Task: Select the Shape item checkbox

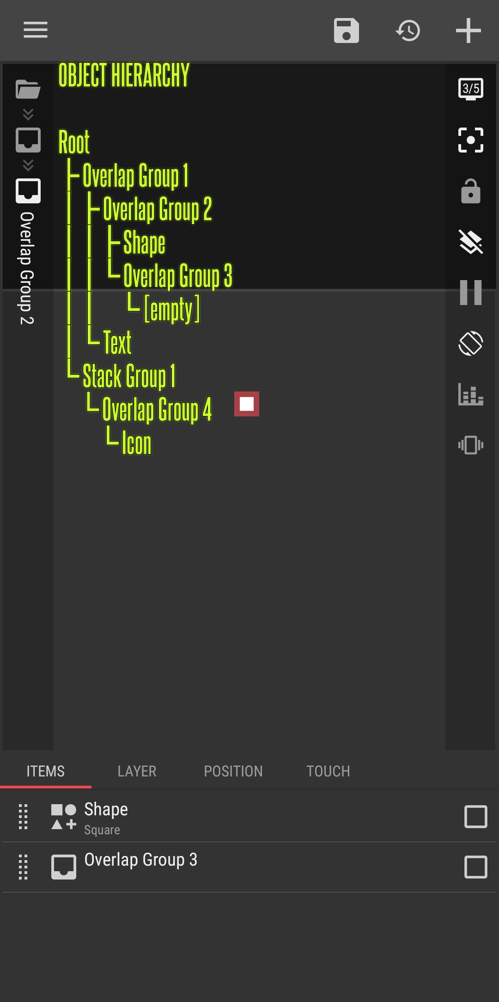Action: [x=475, y=817]
